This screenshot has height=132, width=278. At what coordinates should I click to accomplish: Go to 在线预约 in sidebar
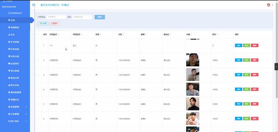tap(15, 64)
